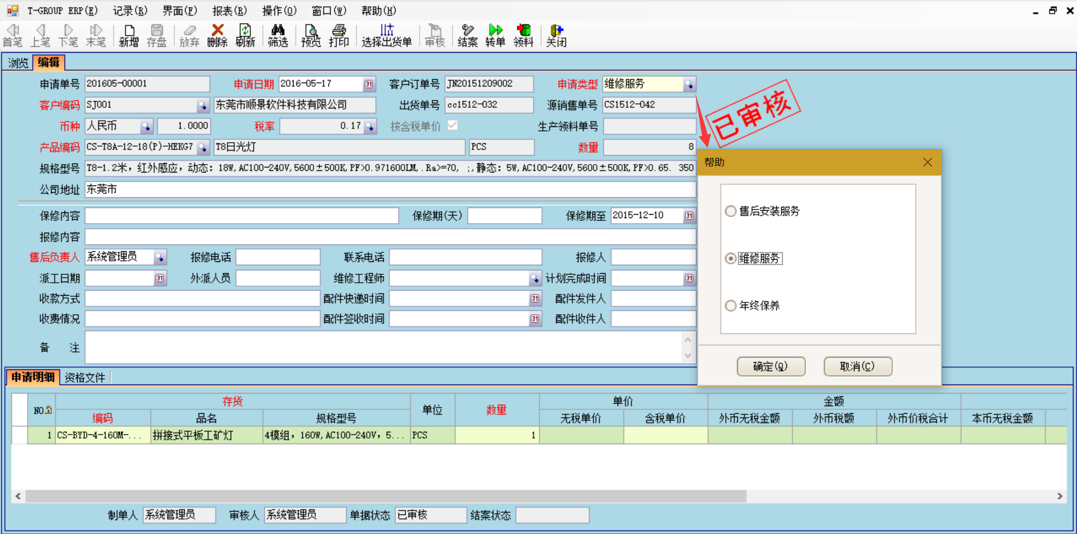Click the 存盘 icon to save

click(x=157, y=35)
